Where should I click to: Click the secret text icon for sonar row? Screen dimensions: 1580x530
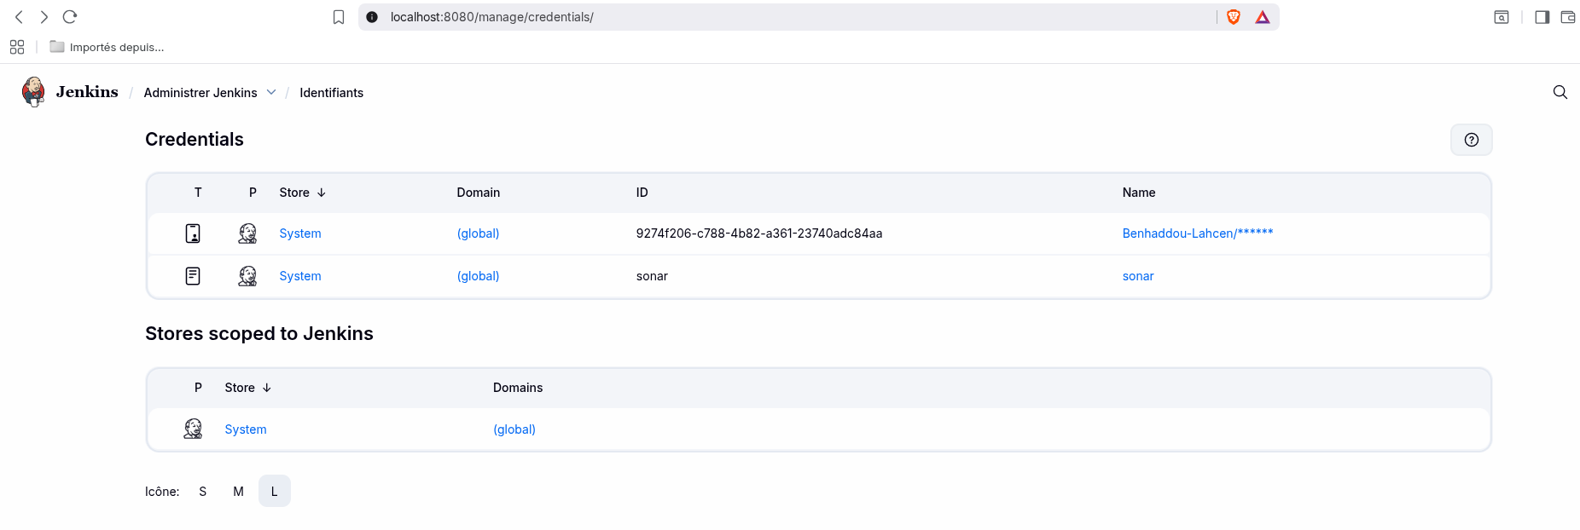[x=193, y=276]
